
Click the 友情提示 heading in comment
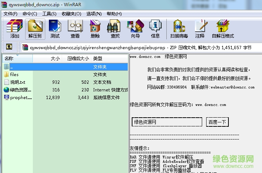click(139, 148)
